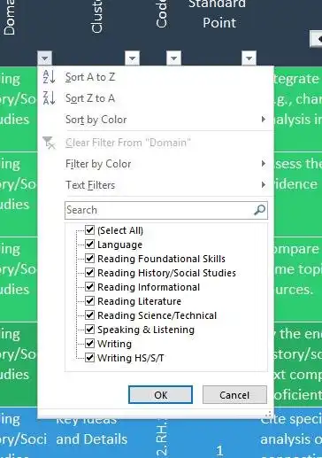Click the "and Details" cell text
The height and width of the screenshot is (458, 322).
(x=92, y=439)
